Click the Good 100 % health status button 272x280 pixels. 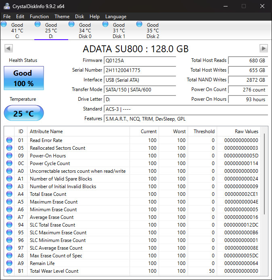click(24, 78)
